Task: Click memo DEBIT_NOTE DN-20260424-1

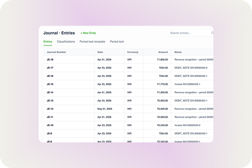Action: 191,100
